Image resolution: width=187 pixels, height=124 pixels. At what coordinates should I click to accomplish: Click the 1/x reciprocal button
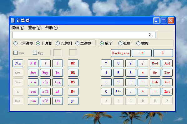[x=58, y=101]
